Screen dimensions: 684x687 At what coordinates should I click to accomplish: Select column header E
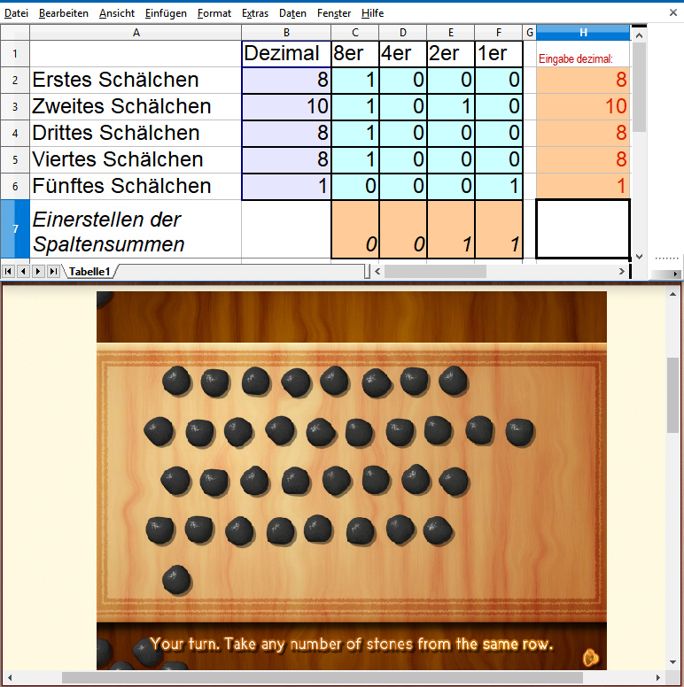click(450, 33)
